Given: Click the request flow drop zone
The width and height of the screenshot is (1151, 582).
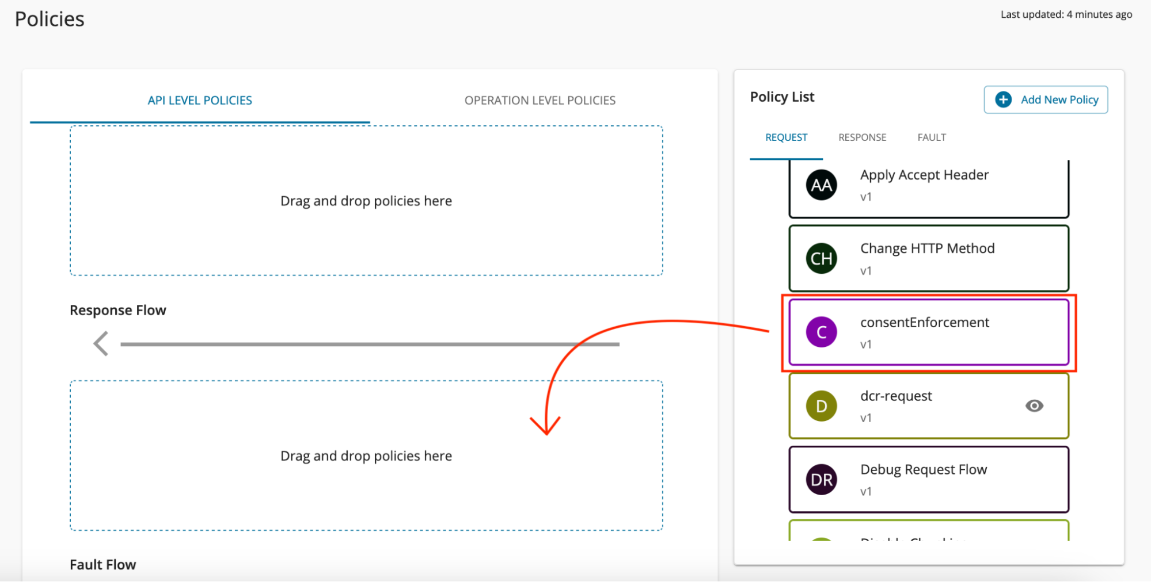Looking at the screenshot, I should pyautogui.click(x=366, y=201).
